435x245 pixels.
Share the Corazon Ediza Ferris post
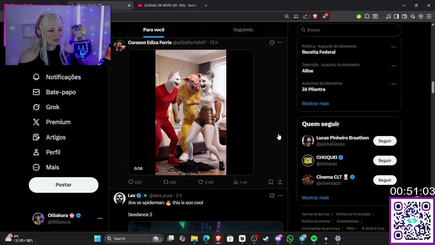[280, 182]
